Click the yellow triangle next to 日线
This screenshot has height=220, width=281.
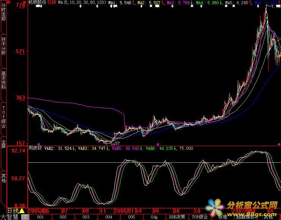[22, 211]
